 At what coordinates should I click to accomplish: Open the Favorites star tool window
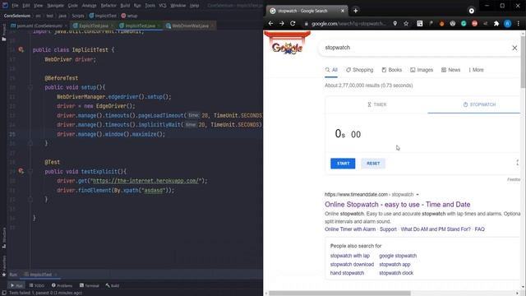(x=4, y=266)
